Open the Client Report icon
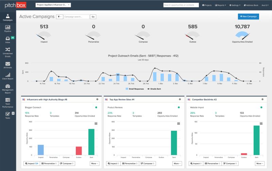 coord(8,75)
